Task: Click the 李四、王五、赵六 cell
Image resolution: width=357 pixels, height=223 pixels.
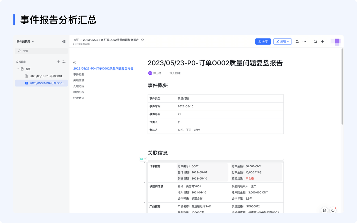Action: (x=230, y=130)
